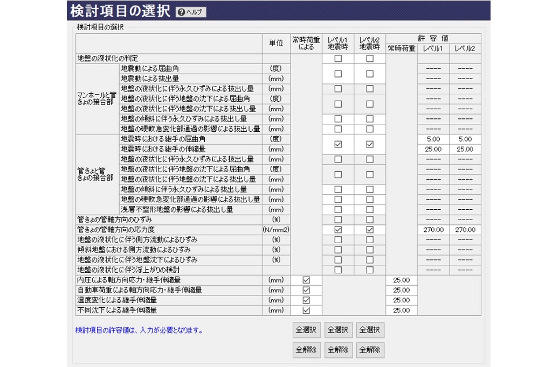The height and width of the screenshot is (367, 552).
Task: Click 全選択 under the レベル1 column
Action: (x=338, y=330)
